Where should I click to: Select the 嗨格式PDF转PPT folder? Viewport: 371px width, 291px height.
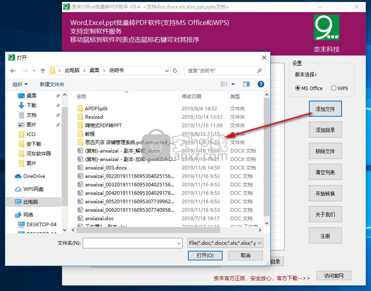point(103,126)
